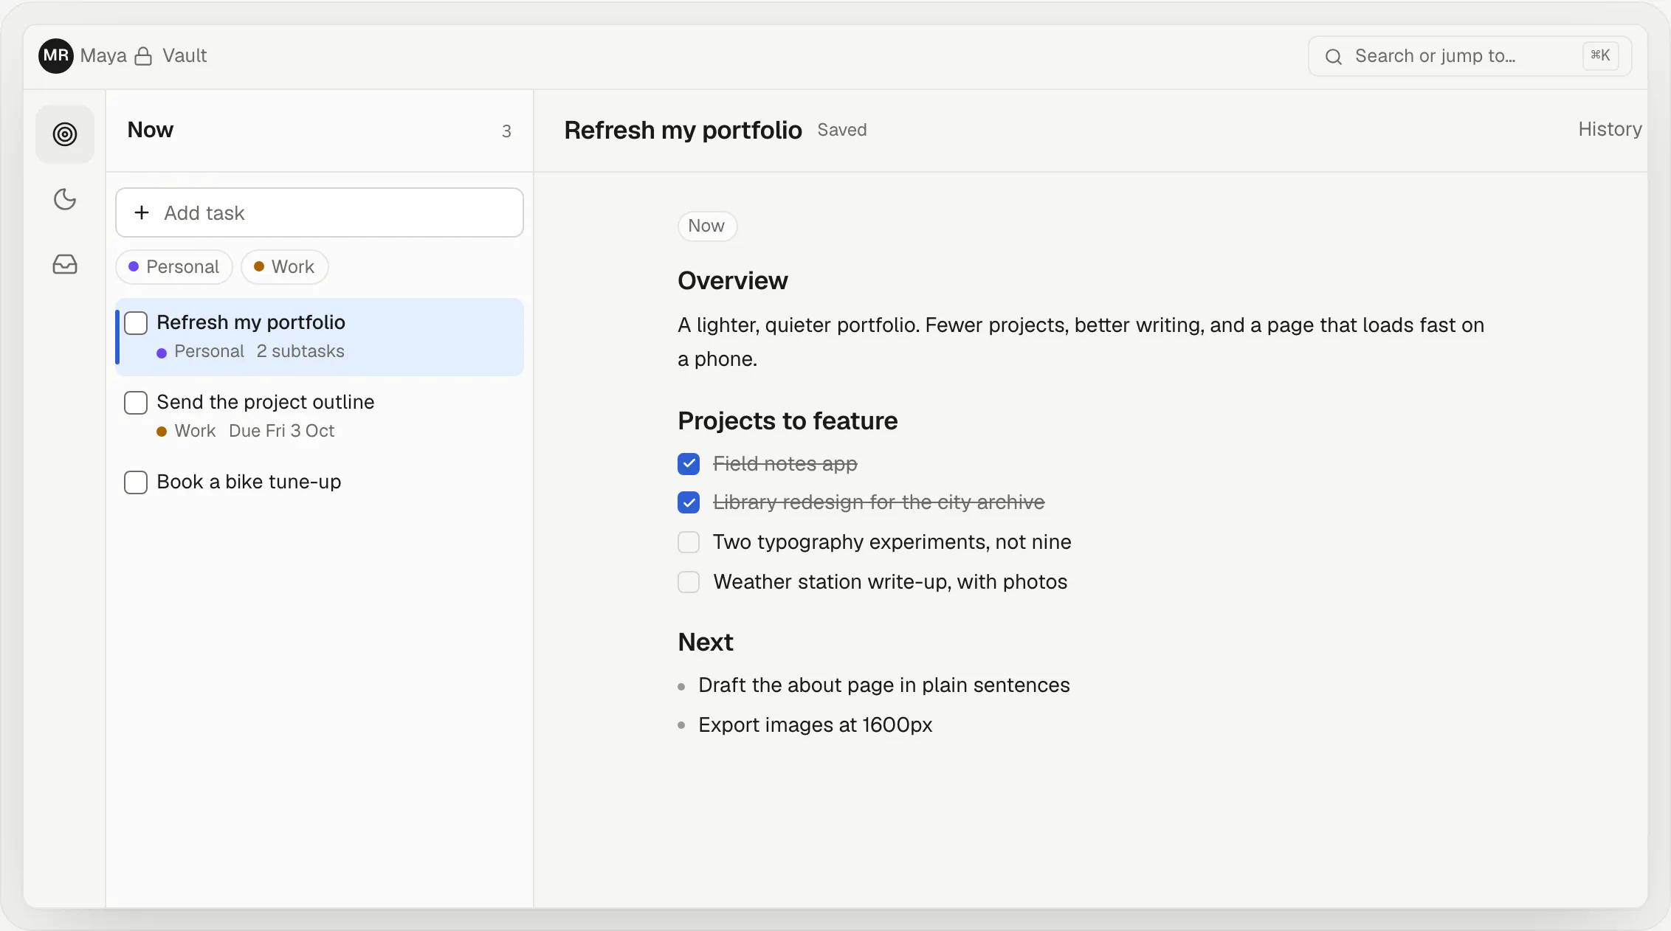
Task: Click the overview paragraph about lighter portfolio
Action: 1081,342
